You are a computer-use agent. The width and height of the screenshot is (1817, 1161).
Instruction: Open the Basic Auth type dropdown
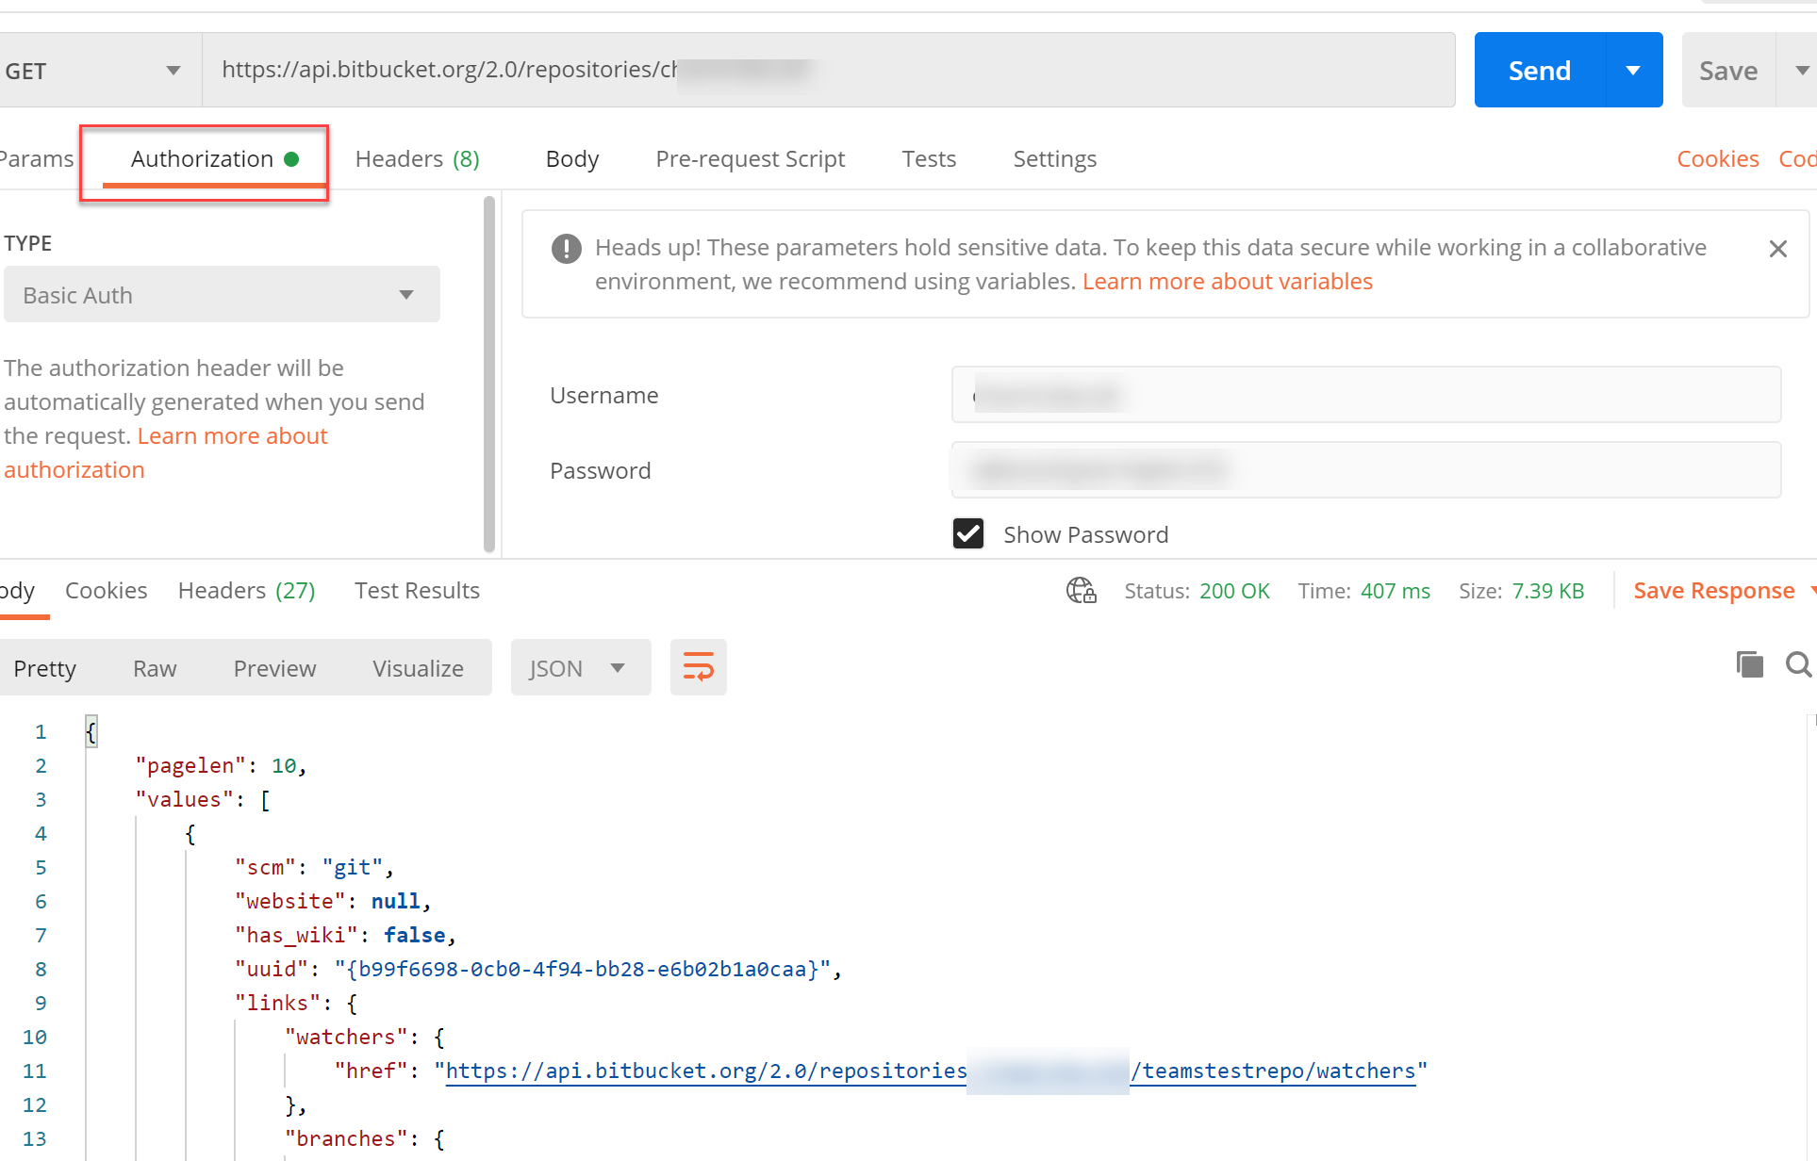coord(222,295)
